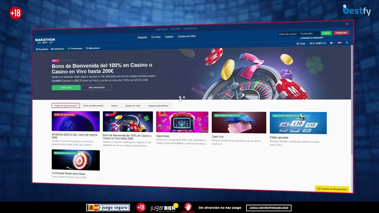The width and height of the screenshot is (379, 213).
Task: Select the Todas las promociones tab
Action: point(65,106)
